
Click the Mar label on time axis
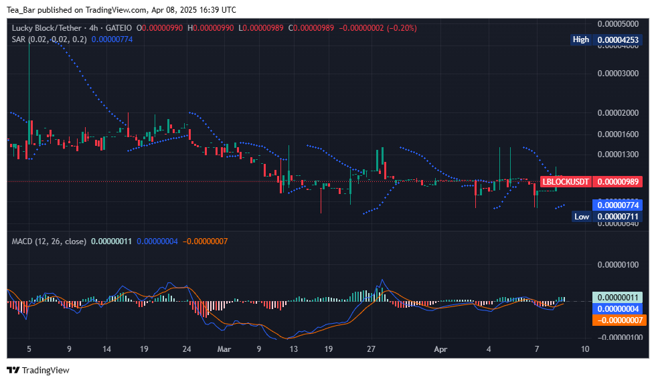click(224, 349)
